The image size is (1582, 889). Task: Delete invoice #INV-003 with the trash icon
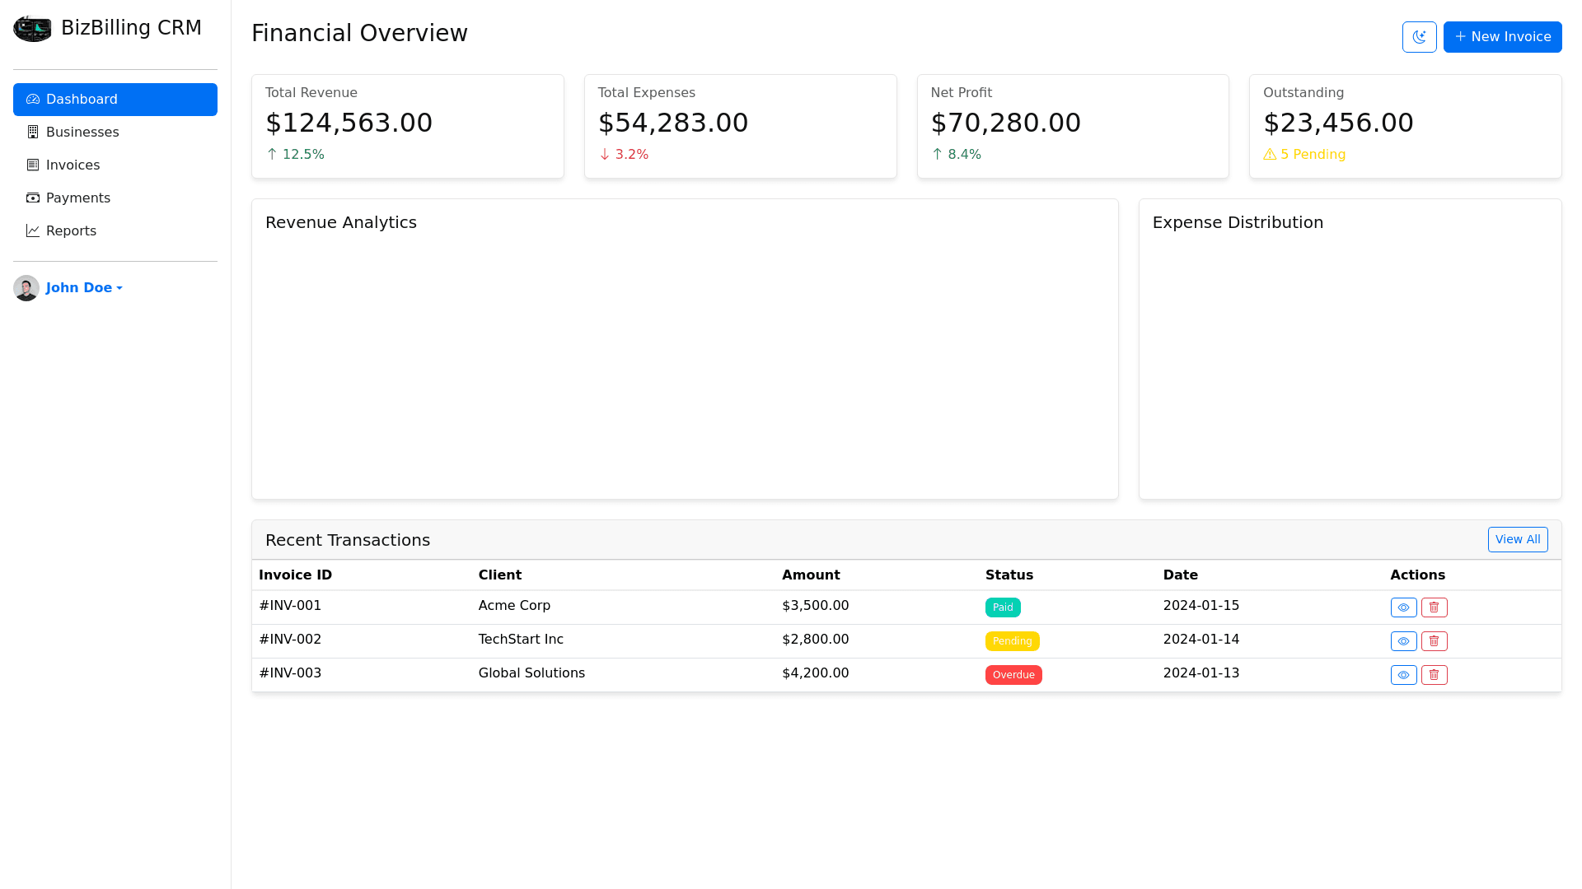(1434, 675)
